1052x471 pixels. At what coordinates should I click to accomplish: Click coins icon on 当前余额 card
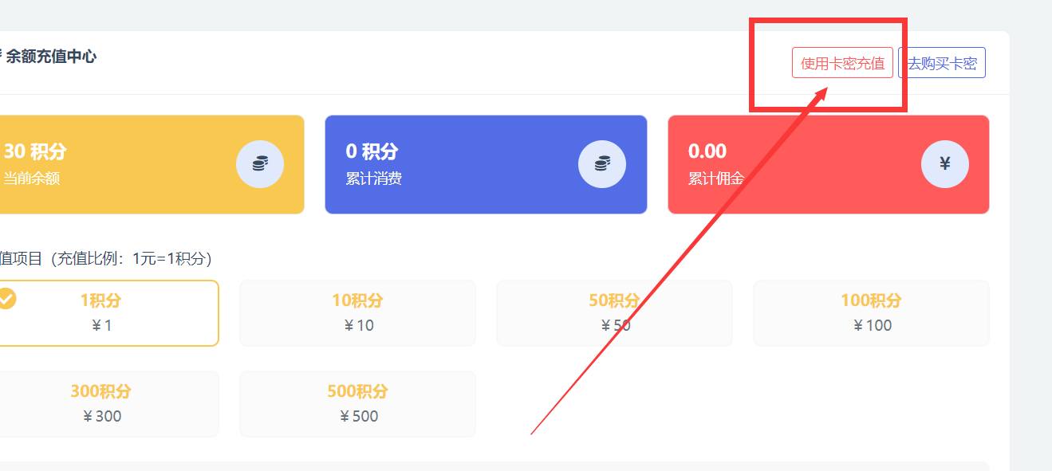[260, 164]
